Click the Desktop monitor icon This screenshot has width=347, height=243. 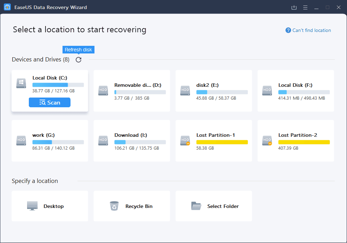point(32,206)
